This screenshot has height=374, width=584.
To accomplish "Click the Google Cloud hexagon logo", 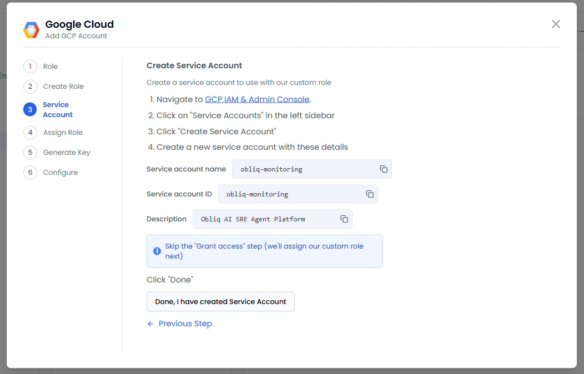I will [x=31, y=30].
